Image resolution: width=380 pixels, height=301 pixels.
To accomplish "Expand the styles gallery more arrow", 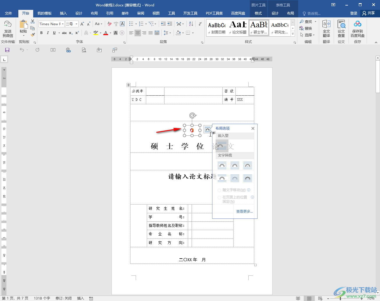I will pos(293,34).
